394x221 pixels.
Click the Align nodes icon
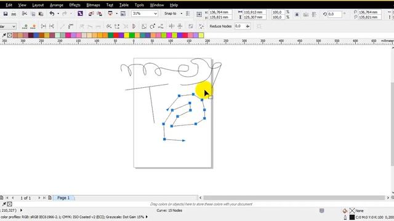click(x=161, y=26)
